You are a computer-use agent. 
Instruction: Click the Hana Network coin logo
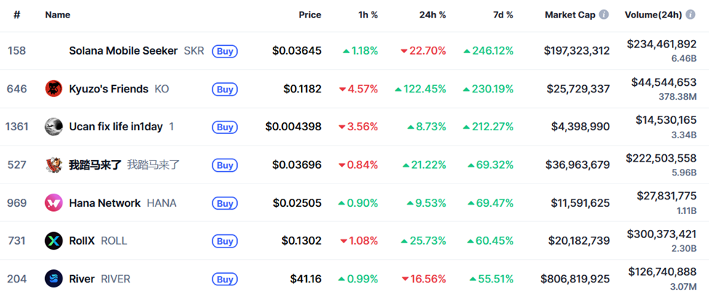point(53,202)
